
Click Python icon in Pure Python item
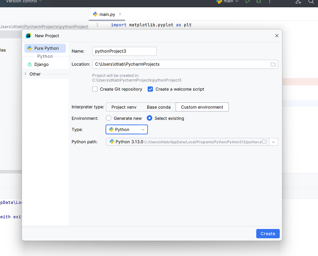click(30, 48)
